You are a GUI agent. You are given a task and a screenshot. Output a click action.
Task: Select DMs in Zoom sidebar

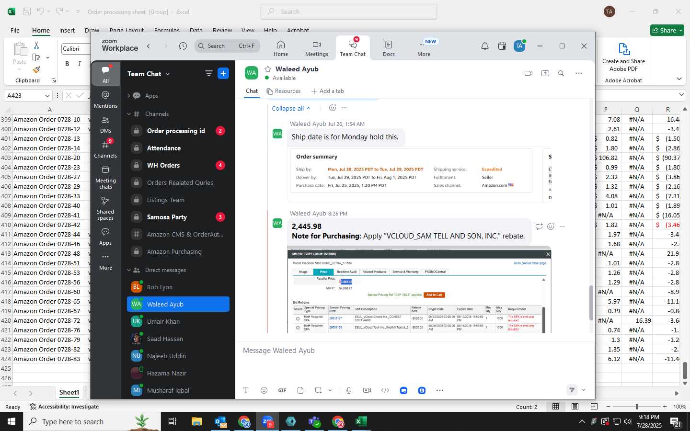click(x=105, y=125)
